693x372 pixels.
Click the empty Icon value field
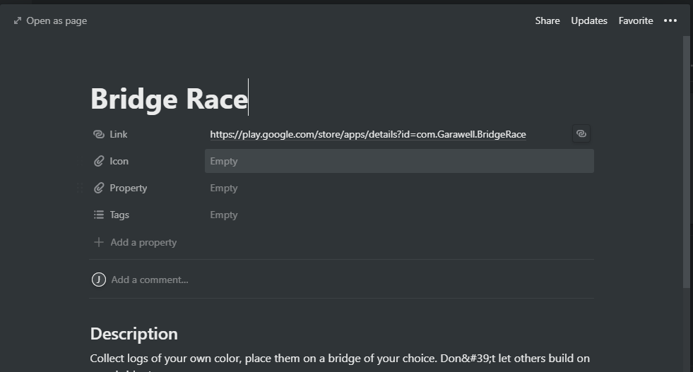(x=399, y=161)
